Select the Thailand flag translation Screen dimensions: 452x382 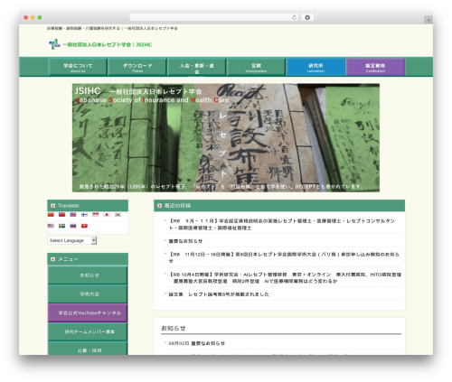tap(73, 226)
